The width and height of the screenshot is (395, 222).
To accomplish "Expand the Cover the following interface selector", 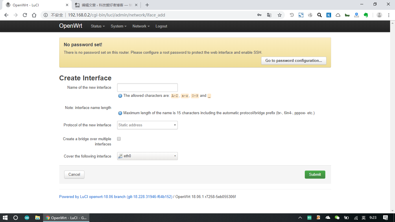I will click(147, 156).
